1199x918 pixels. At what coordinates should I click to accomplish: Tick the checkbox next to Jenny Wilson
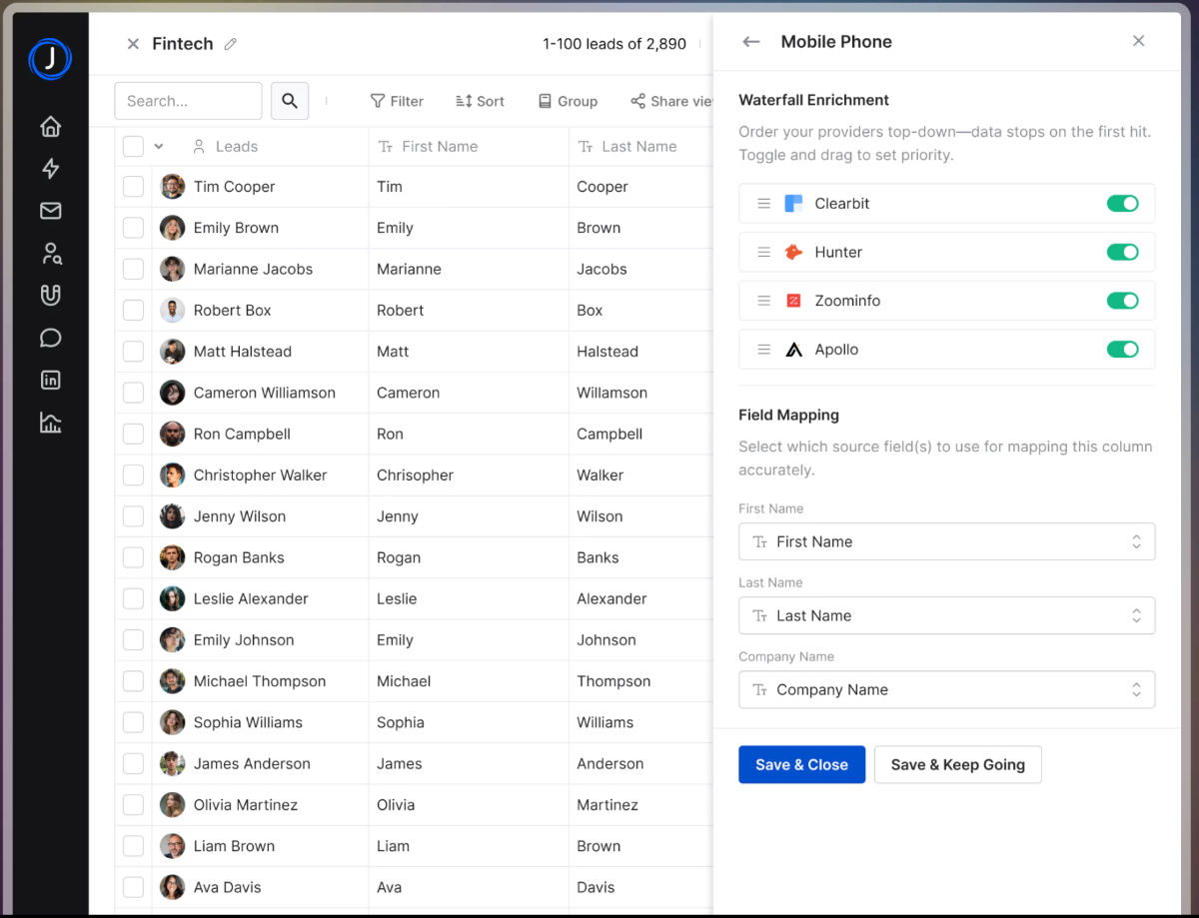click(133, 516)
